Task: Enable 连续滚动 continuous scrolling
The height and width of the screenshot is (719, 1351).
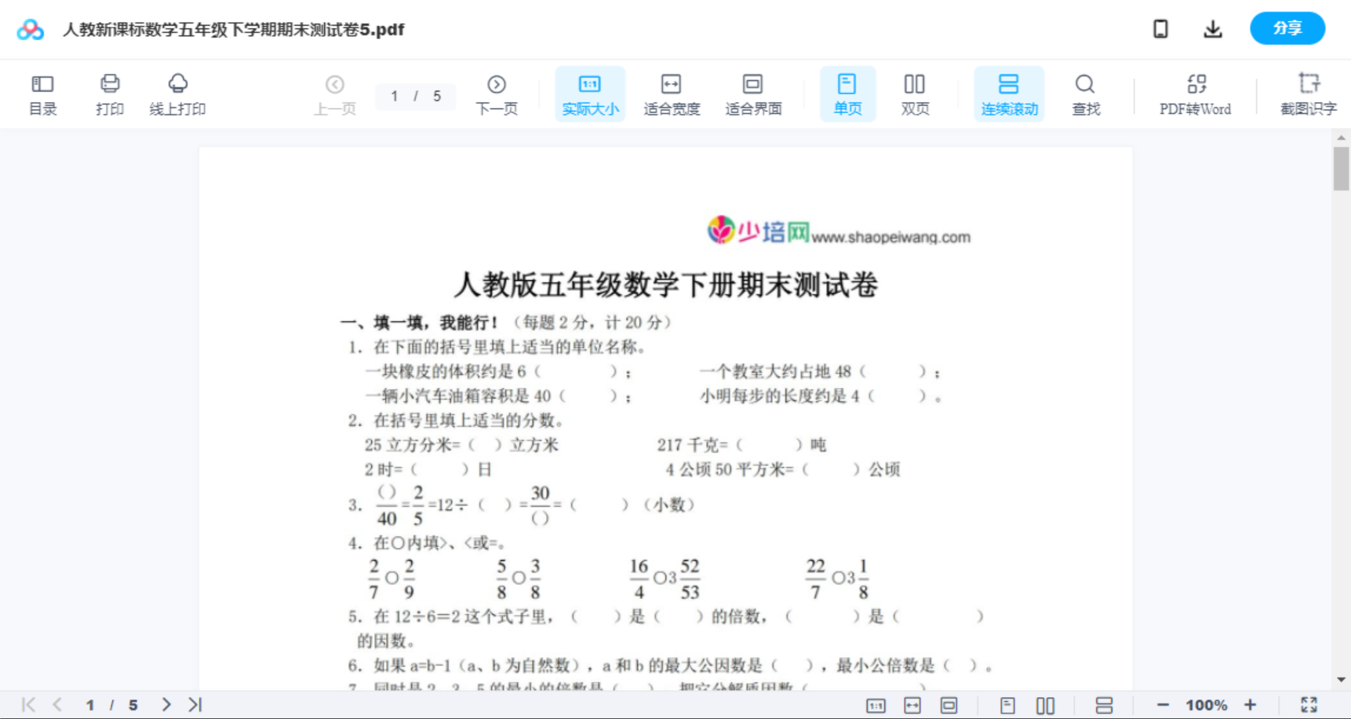Action: 1008,93
